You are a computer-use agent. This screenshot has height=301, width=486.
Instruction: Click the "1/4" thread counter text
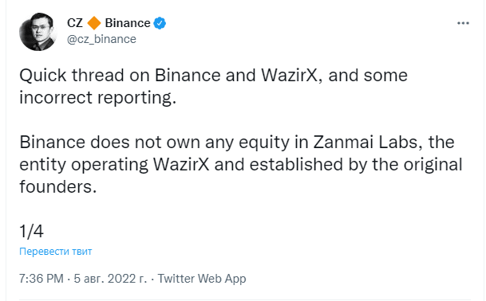tap(31, 231)
